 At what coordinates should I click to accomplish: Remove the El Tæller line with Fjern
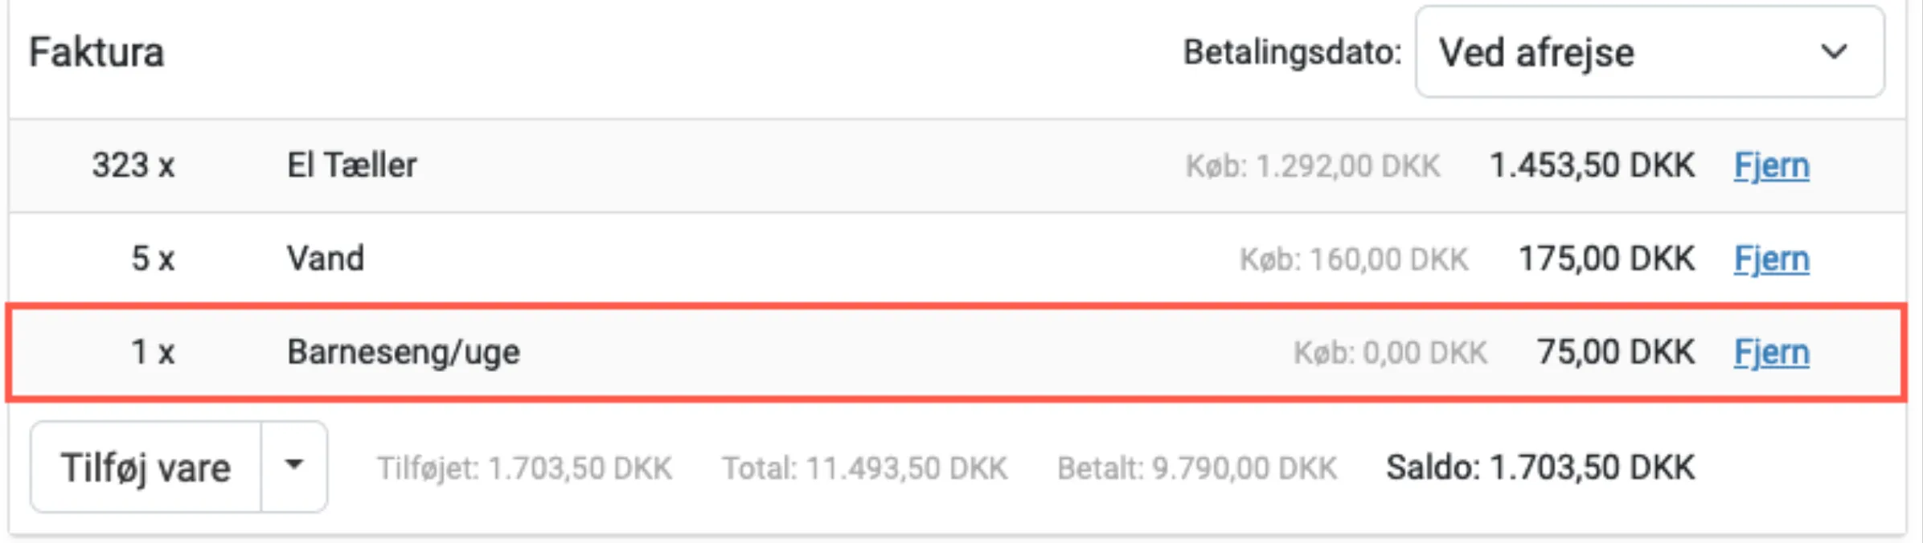tap(1771, 166)
